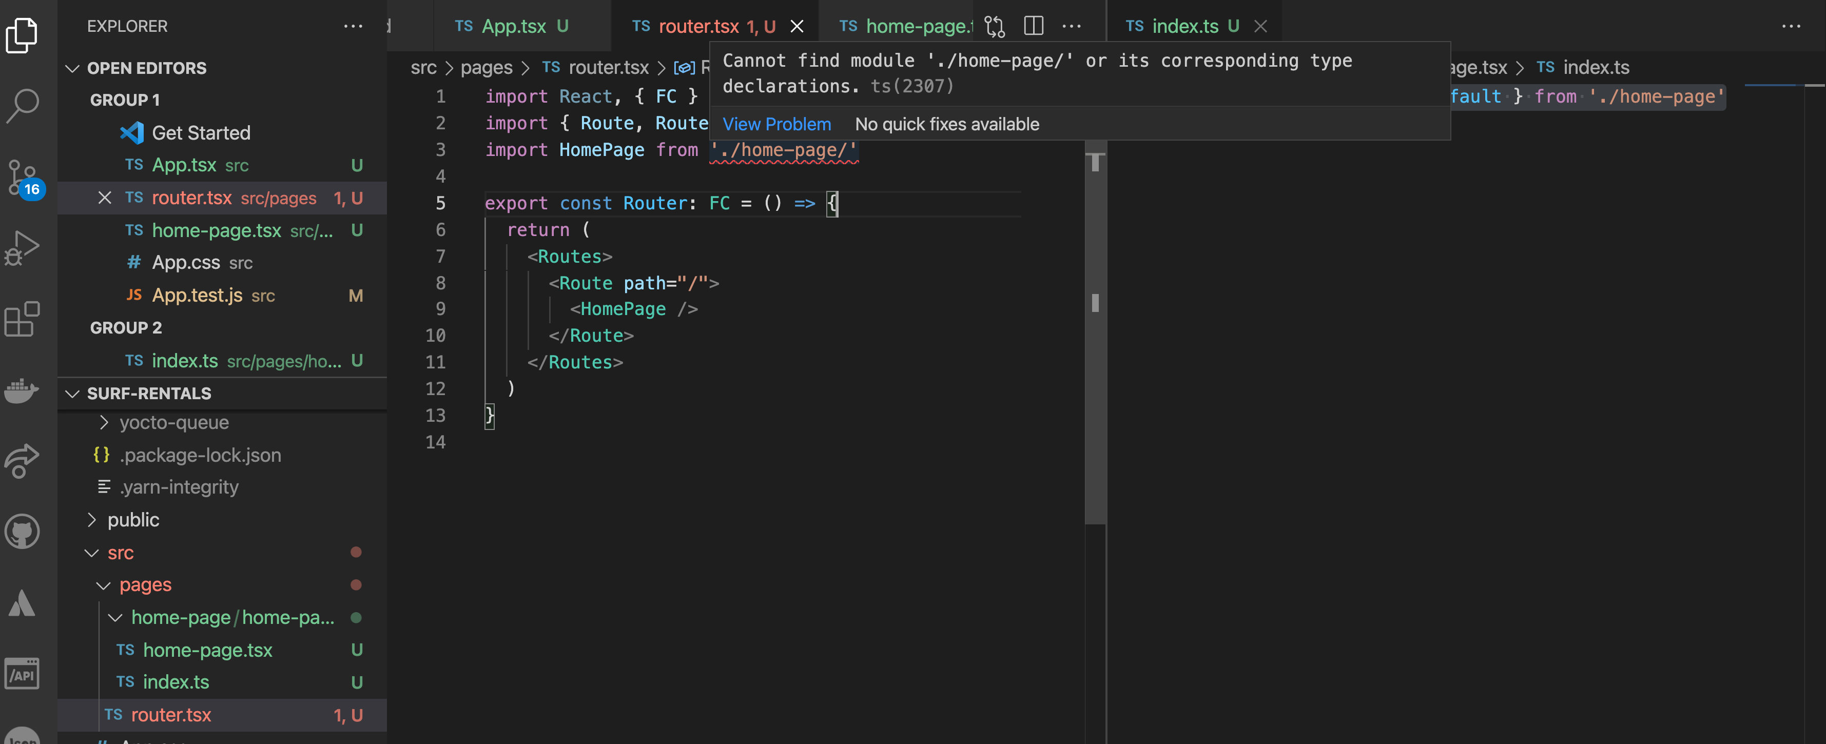Split the editor to the right
The height and width of the screenshot is (744, 1826).
coord(1034,26)
